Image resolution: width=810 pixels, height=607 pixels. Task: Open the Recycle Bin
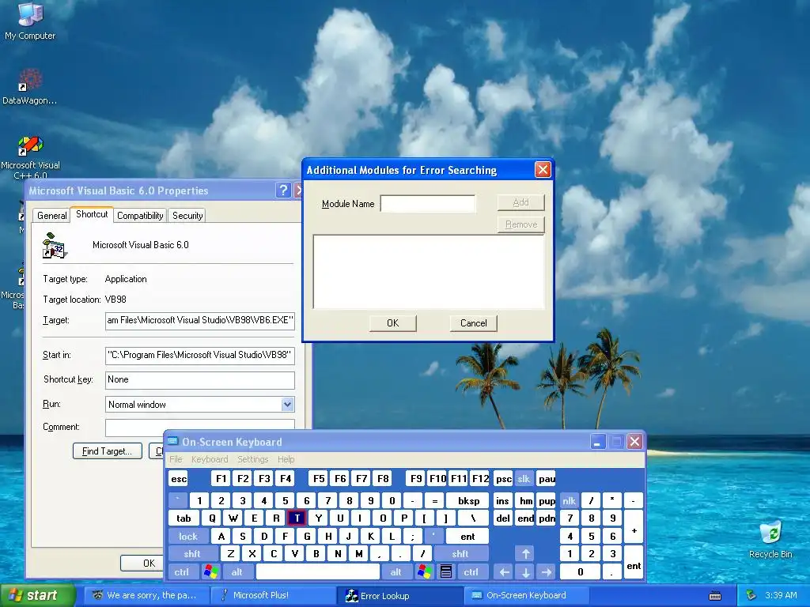click(770, 539)
